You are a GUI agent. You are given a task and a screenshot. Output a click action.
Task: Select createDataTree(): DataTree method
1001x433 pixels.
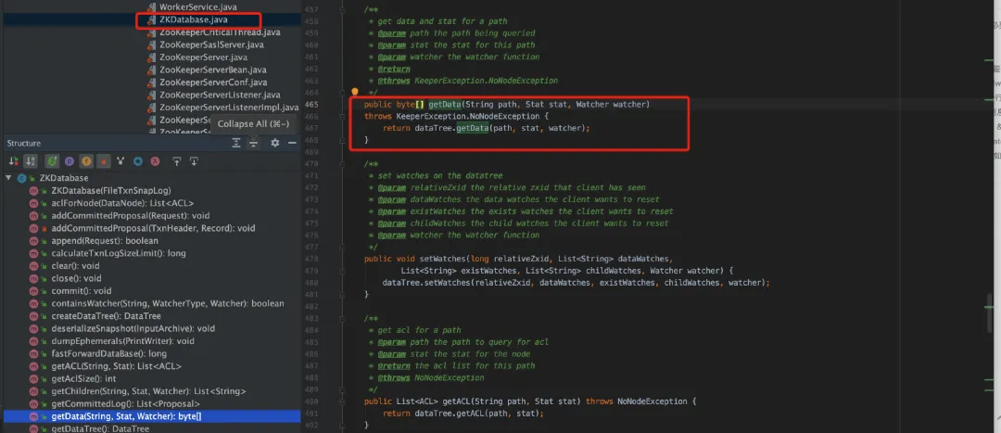[106, 316]
